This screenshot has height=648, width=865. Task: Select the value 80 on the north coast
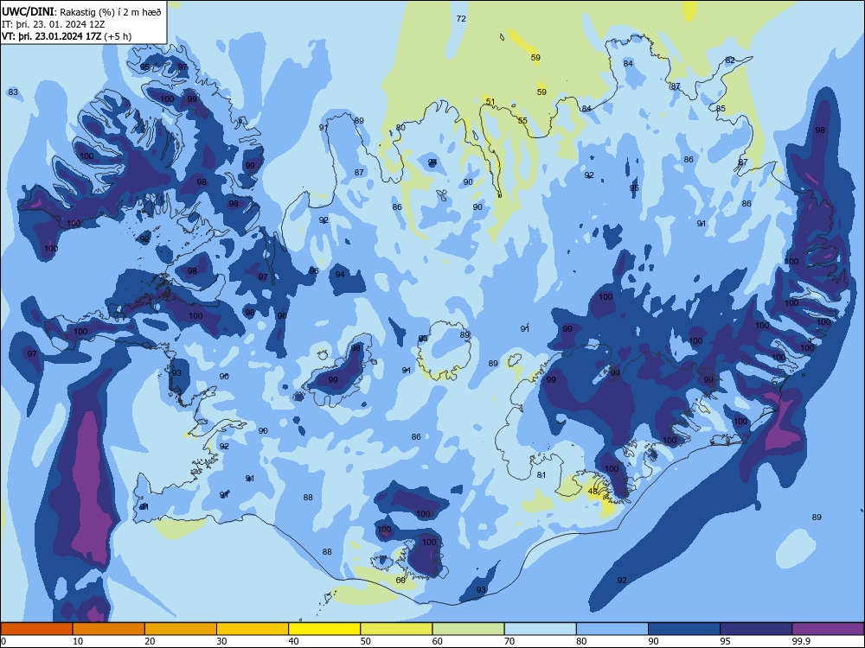tap(400, 127)
